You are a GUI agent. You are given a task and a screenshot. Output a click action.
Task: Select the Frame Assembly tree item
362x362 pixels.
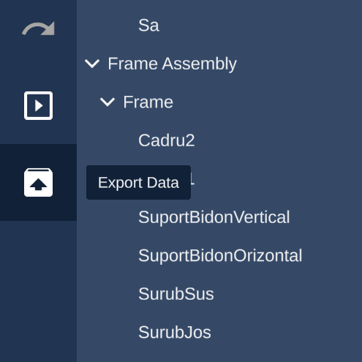coord(172,64)
